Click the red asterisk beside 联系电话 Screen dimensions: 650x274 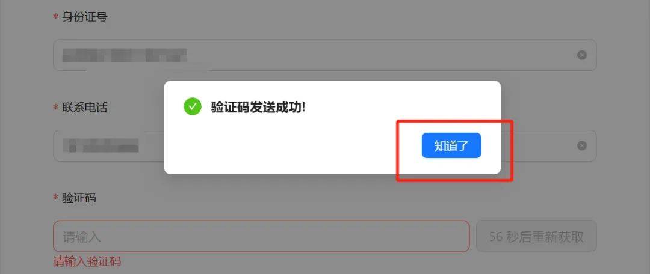[x=55, y=108]
